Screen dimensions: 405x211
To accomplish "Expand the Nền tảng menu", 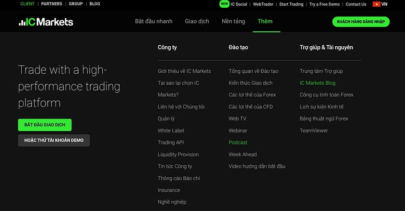I will tap(233, 22).
